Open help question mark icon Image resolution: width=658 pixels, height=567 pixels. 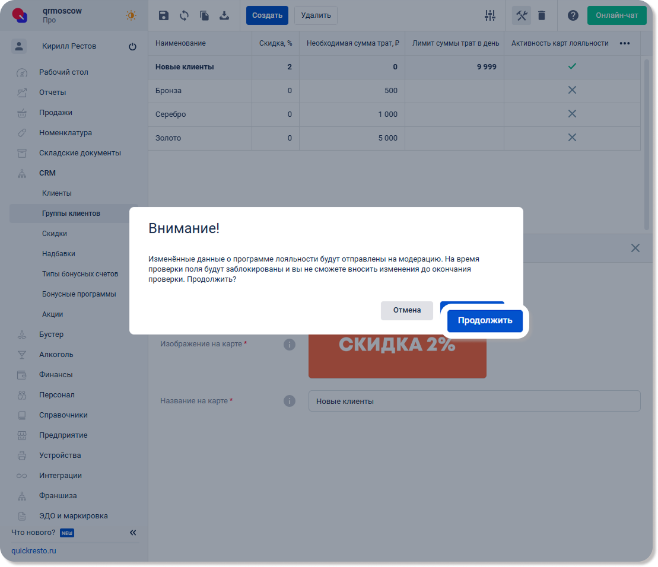573,15
